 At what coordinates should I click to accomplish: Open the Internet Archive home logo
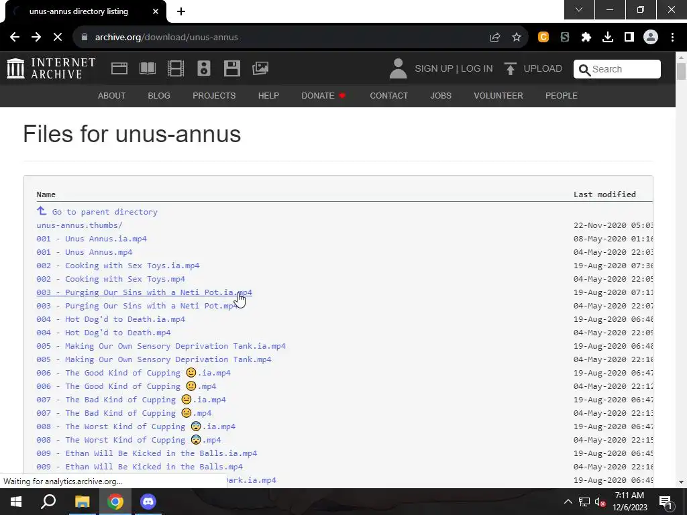tap(51, 68)
